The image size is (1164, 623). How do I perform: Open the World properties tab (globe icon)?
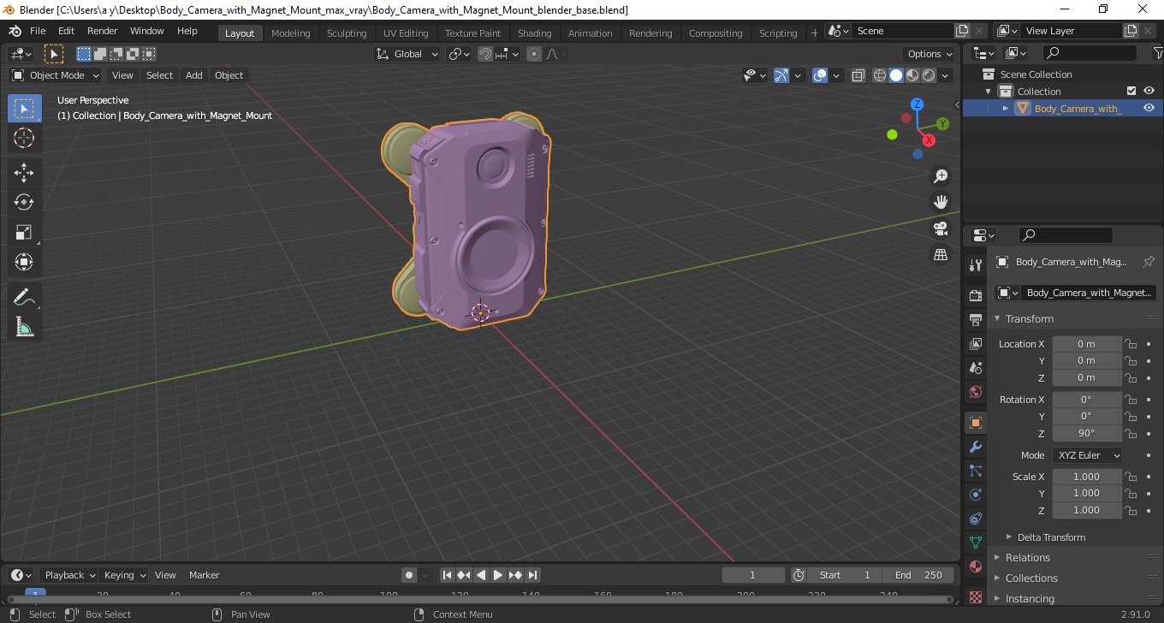pyautogui.click(x=976, y=392)
